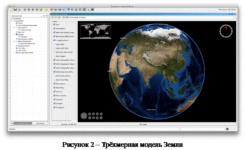Enable the Bing Imagery layer

point(54,56)
